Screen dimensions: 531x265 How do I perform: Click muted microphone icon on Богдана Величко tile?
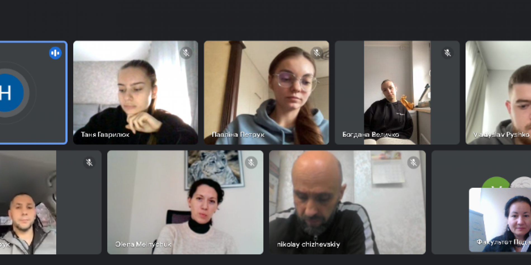[x=447, y=53]
